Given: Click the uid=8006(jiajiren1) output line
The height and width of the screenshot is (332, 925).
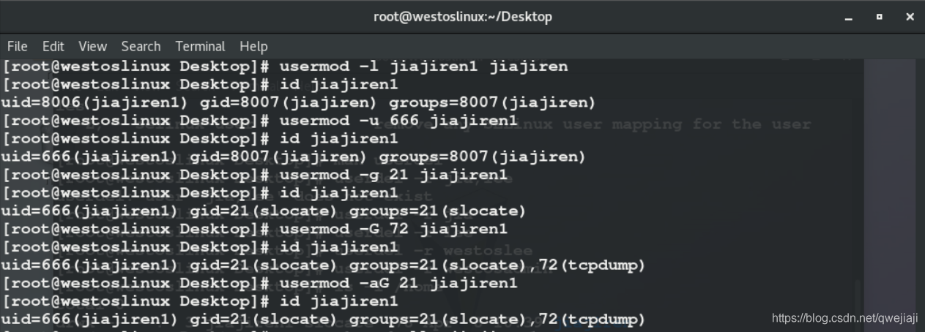Looking at the screenshot, I should (298, 102).
